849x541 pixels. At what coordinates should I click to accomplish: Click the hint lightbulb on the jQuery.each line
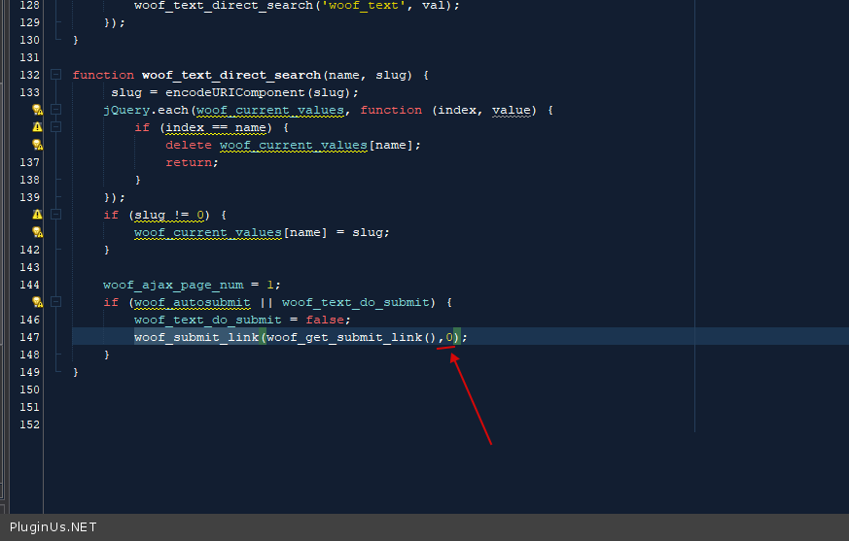point(37,110)
